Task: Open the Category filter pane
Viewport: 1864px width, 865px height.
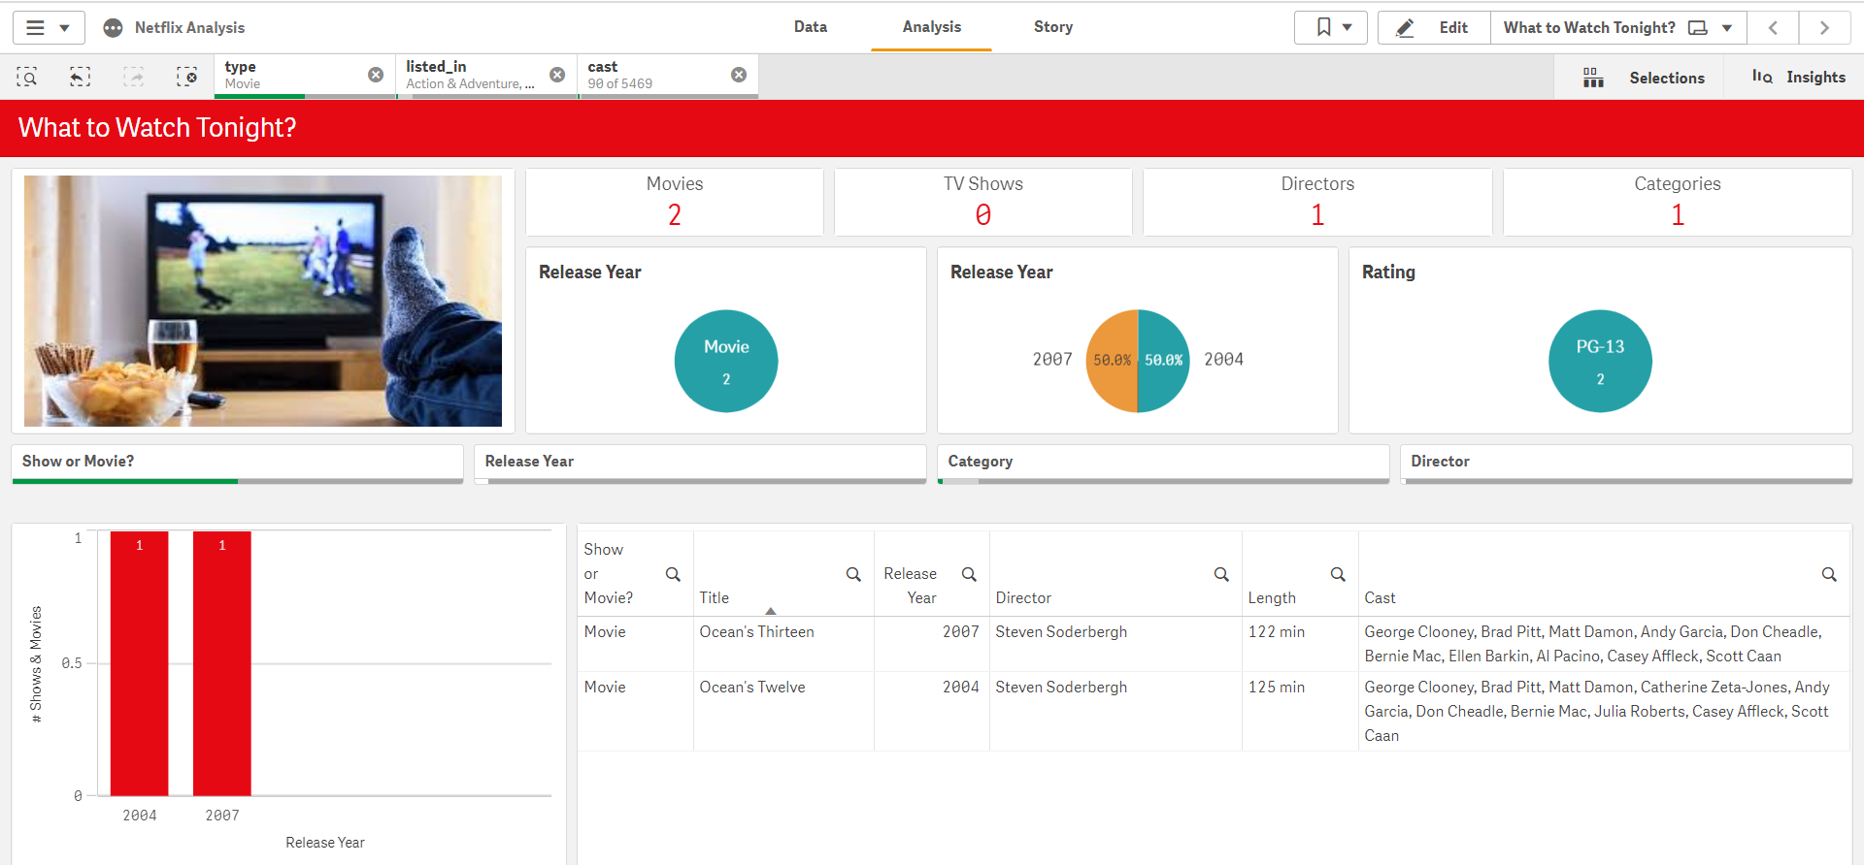Action: click(1163, 463)
